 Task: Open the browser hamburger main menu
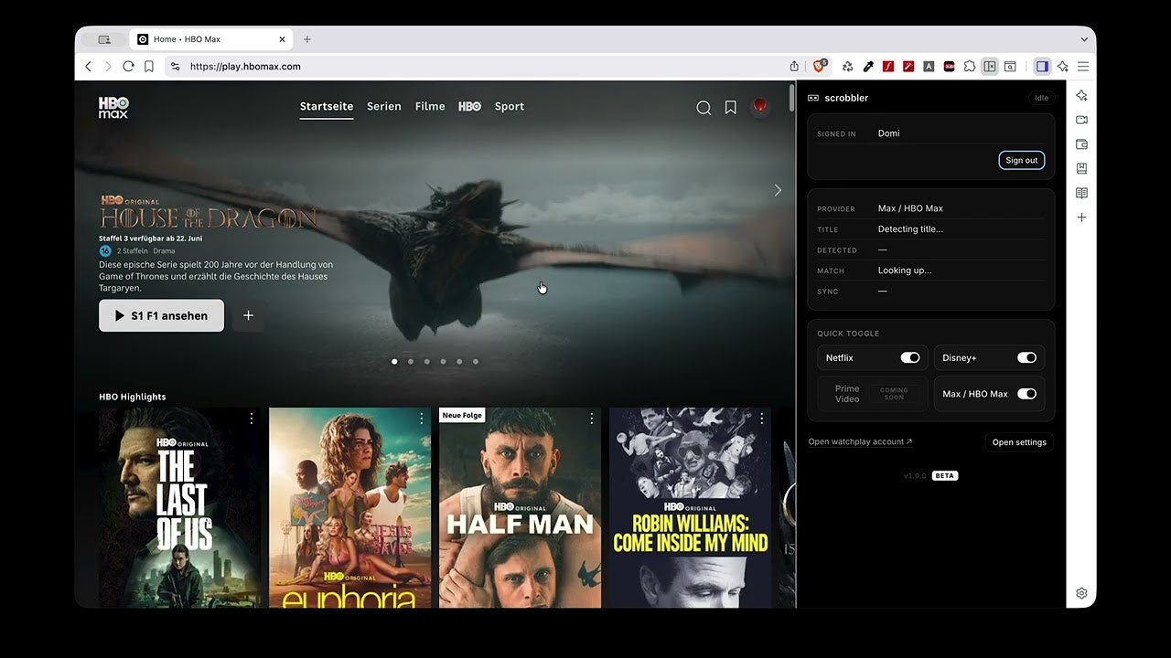(1083, 67)
